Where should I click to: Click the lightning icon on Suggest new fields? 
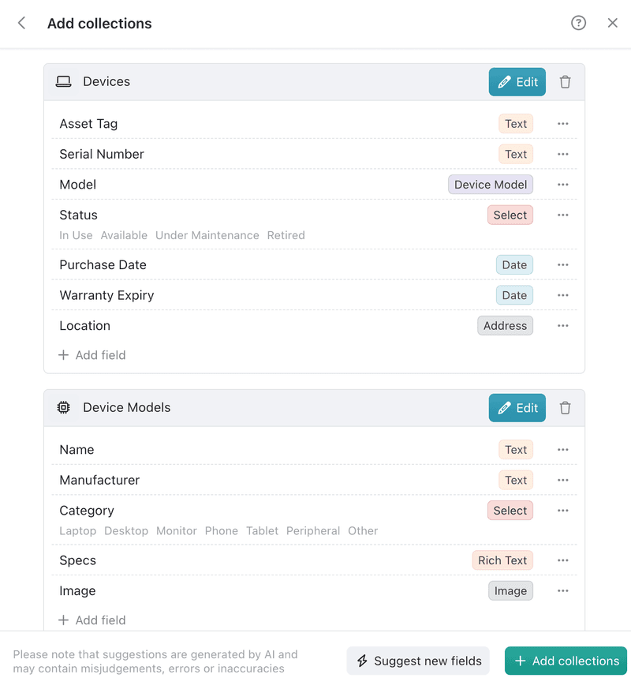click(362, 661)
